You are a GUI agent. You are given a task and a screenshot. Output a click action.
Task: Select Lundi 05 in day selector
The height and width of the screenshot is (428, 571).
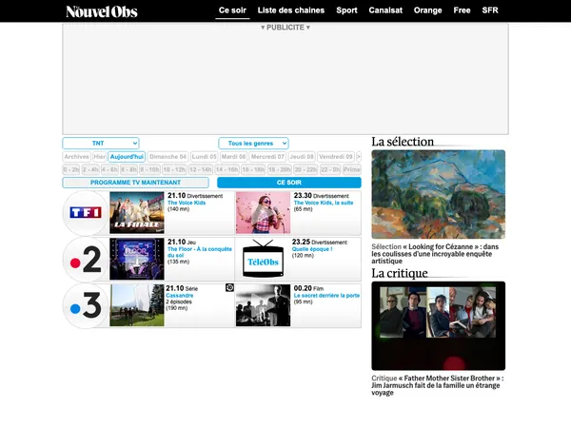click(205, 157)
